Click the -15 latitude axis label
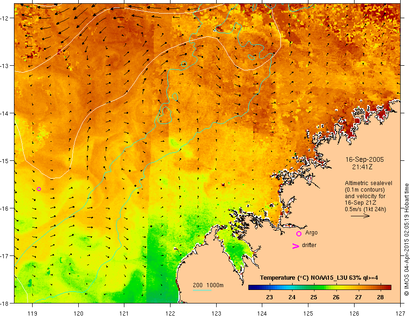 [5, 160]
